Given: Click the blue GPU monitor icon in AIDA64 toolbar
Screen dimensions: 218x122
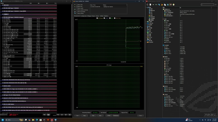Looking at the screenshot, I should click(159, 4).
